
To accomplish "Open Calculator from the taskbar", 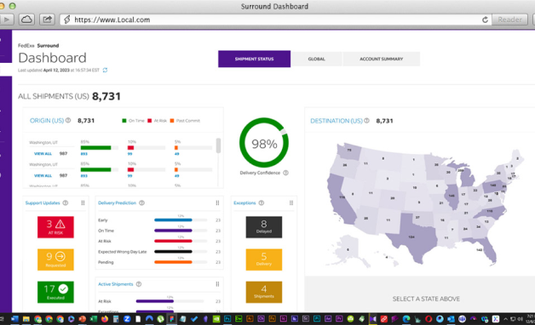I will [x=116, y=319].
